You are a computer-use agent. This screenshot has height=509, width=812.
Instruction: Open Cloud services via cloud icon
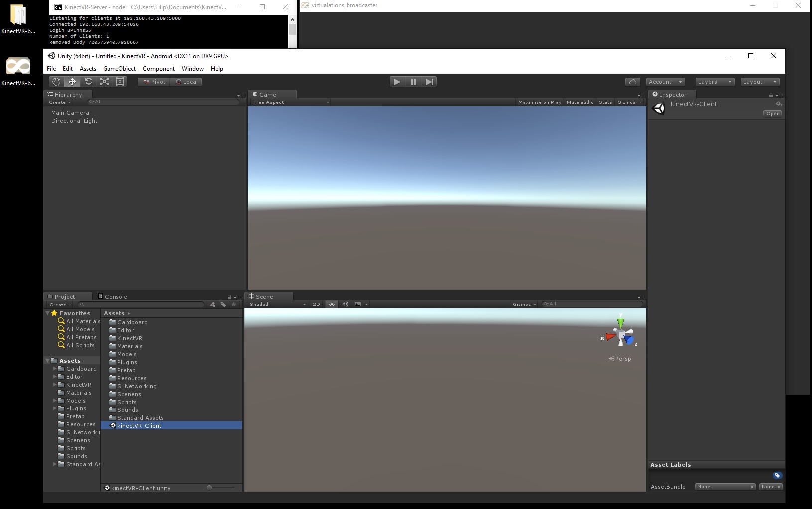click(632, 82)
